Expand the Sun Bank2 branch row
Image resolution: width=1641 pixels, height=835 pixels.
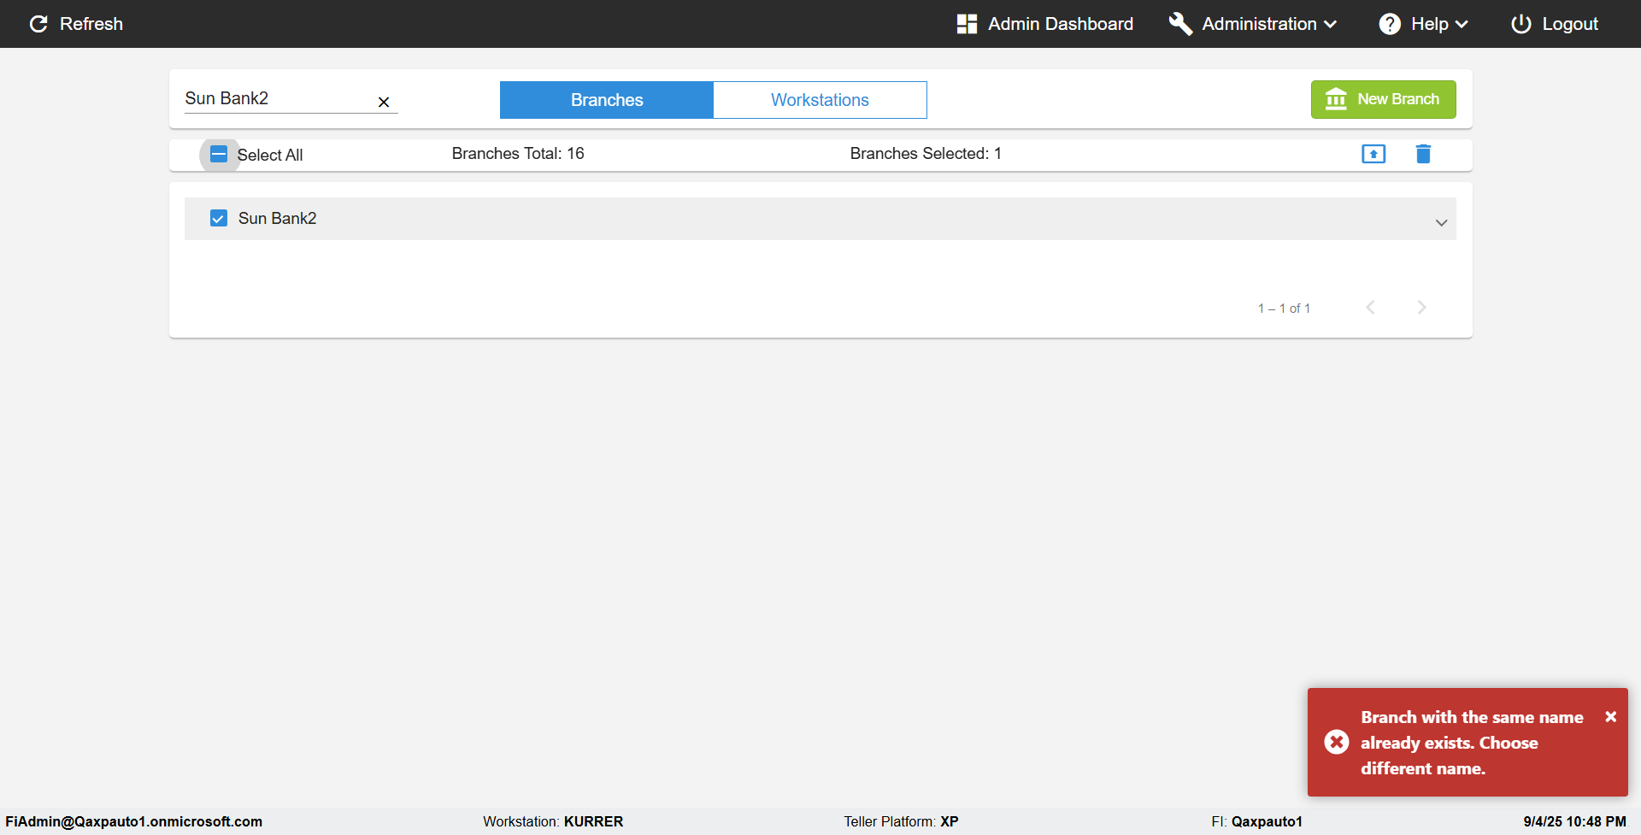pos(1442,223)
